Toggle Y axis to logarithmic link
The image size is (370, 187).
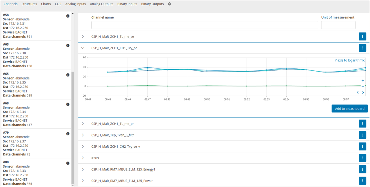pos(350,60)
